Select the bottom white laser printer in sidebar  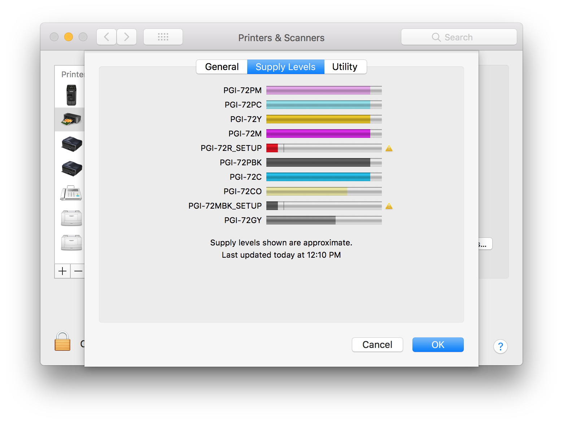click(x=71, y=243)
